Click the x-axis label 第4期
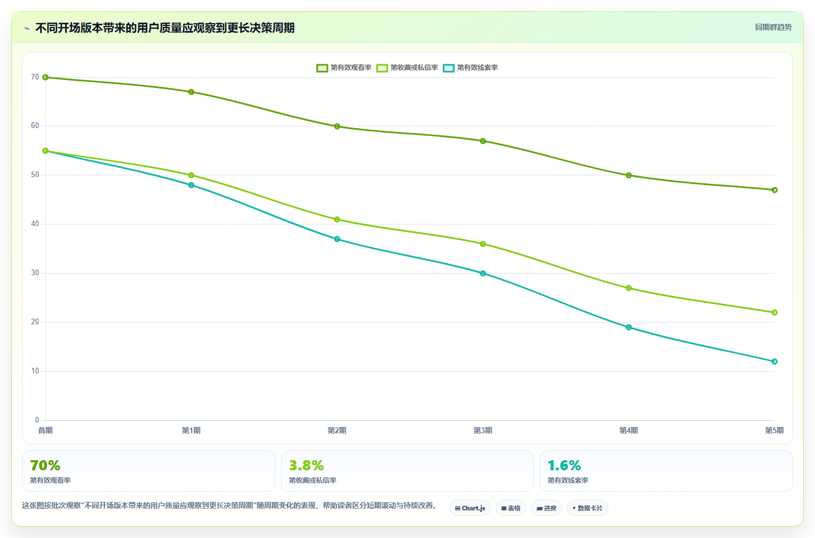Screen dimensions: 815x538 point(629,430)
